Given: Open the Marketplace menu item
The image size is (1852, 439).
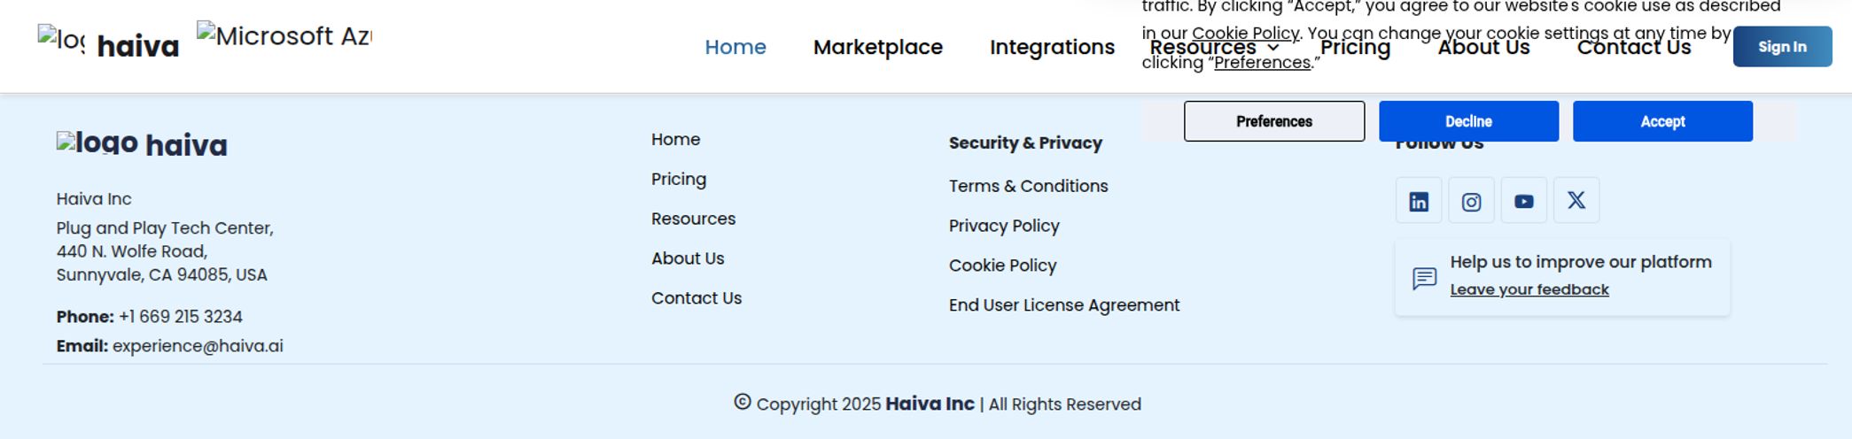Looking at the screenshot, I should [x=878, y=47].
